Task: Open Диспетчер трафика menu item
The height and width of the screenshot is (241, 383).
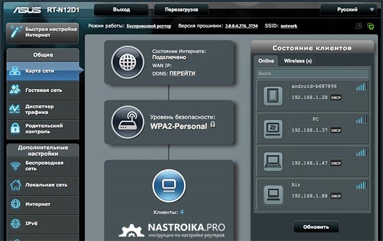Action: [43, 109]
